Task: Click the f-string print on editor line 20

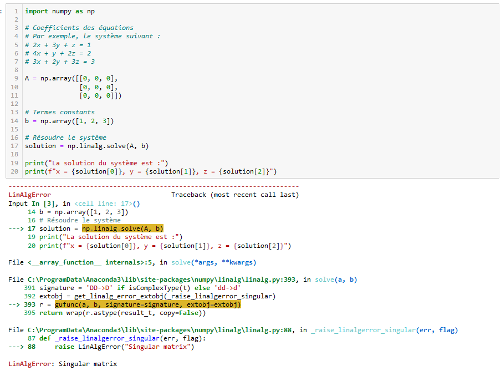Action: pos(151,171)
